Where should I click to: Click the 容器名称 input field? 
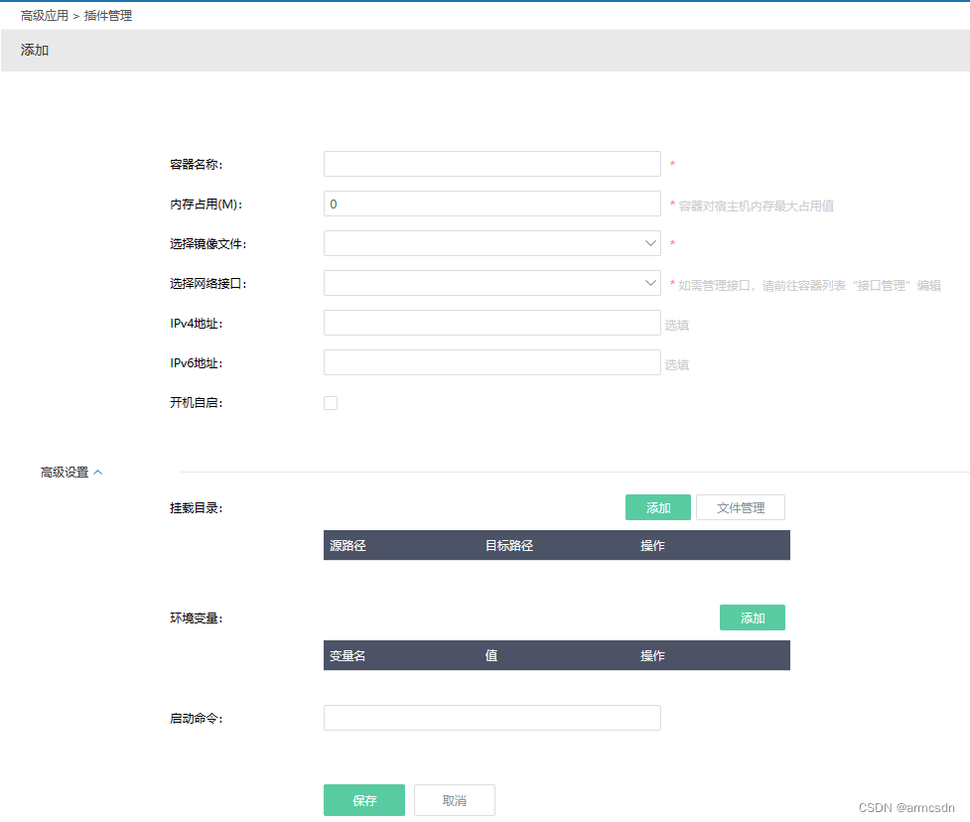click(x=491, y=164)
